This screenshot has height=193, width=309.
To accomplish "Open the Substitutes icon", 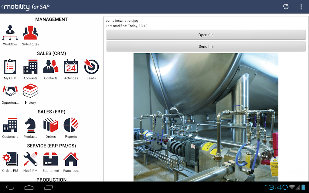I will pyautogui.click(x=30, y=33).
